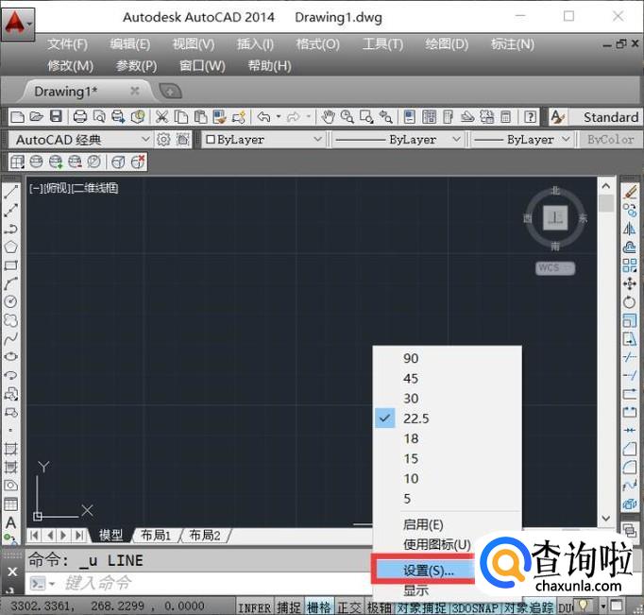Screen dimensions: 644x615
Task: Toggle 栅格 grid in status bar
Action: point(319,607)
